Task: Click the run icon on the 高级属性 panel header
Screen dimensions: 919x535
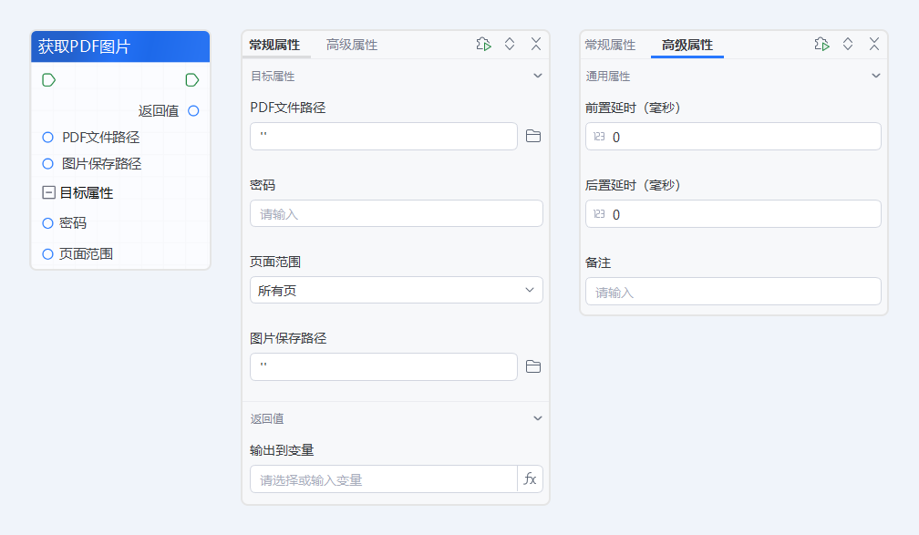Action: pos(821,43)
